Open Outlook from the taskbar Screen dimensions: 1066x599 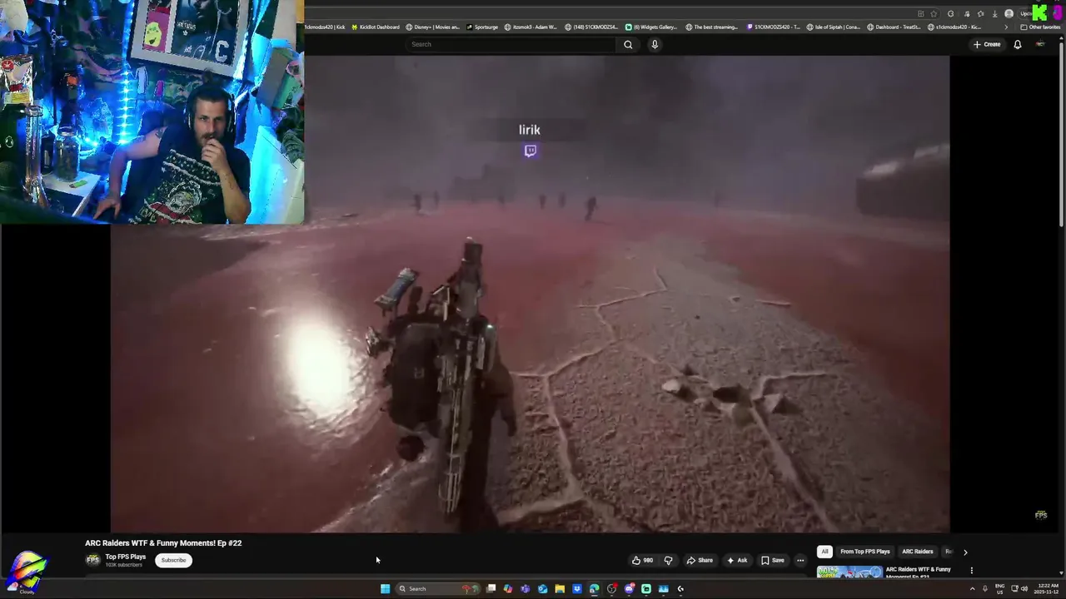point(542,589)
